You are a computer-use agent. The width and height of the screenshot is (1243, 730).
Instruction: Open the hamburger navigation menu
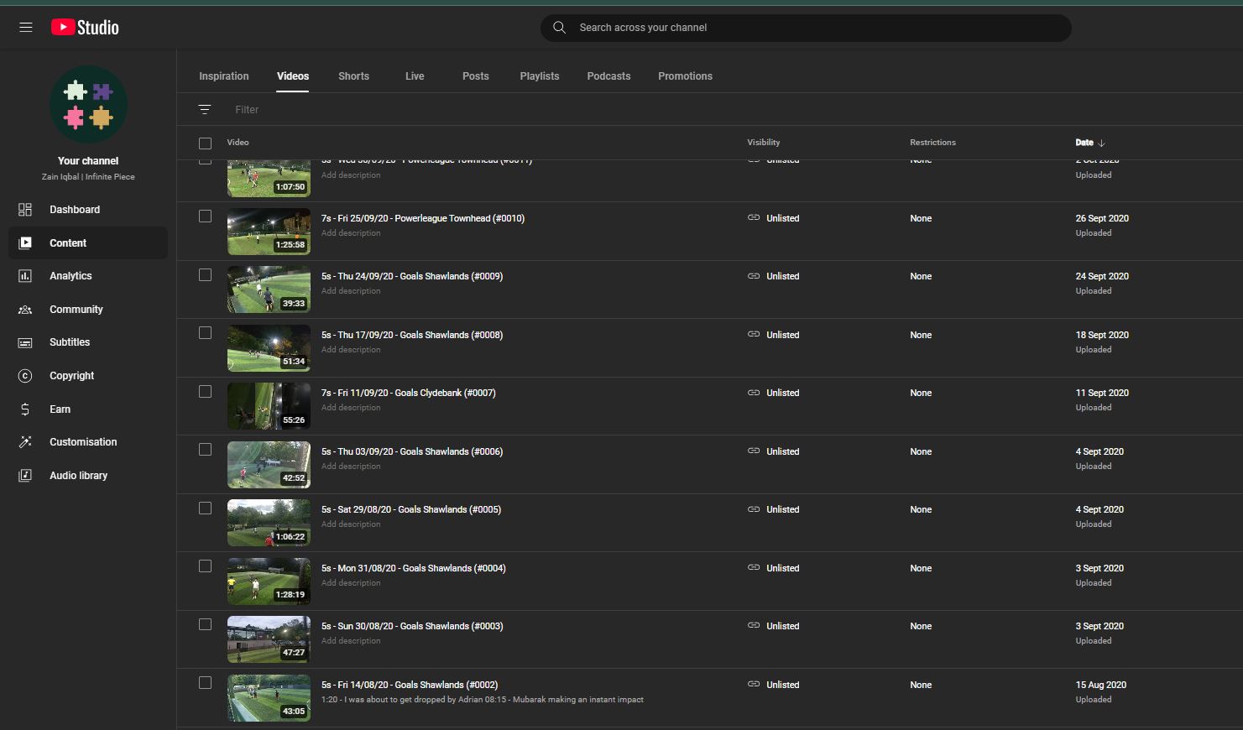(x=26, y=28)
